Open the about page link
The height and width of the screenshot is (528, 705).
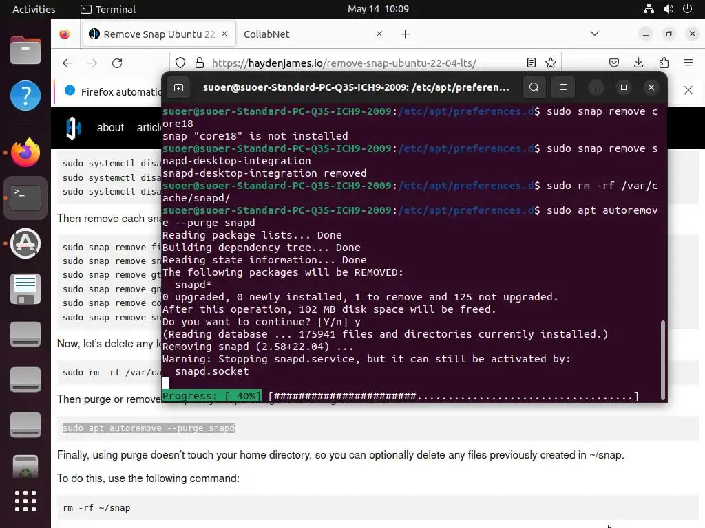tap(110, 127)
